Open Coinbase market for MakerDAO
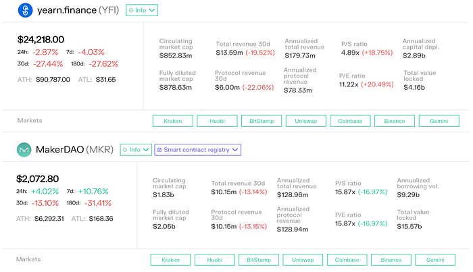This screenshot has width=473, height=272. click(347, 260)
